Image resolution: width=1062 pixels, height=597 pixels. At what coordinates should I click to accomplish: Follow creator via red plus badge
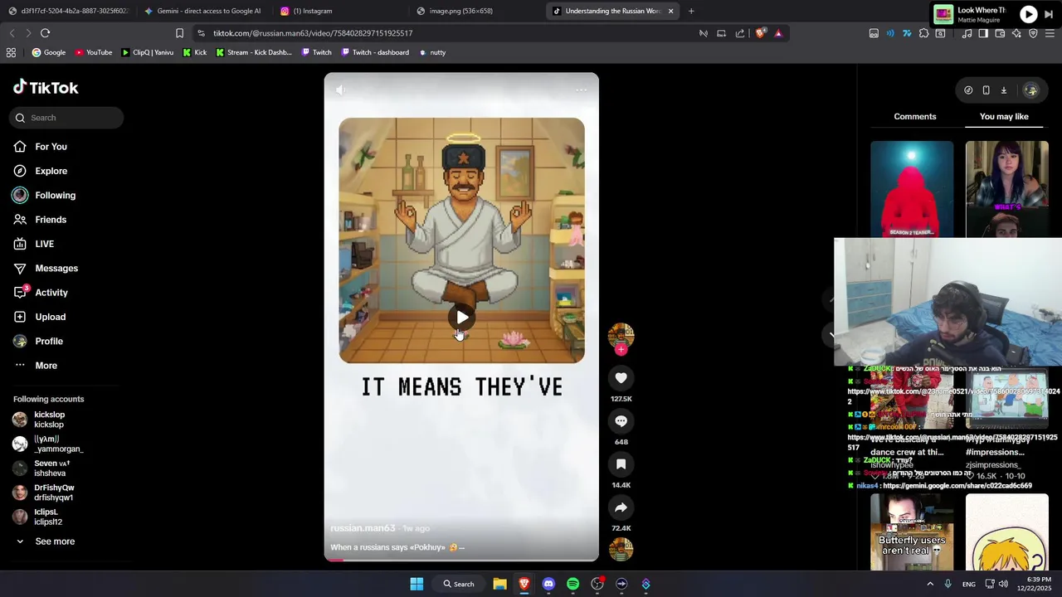(621, 349)
